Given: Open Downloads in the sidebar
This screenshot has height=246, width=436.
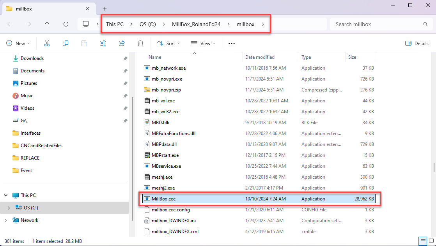Looking at the screenshot, I should tap(32, 58).
